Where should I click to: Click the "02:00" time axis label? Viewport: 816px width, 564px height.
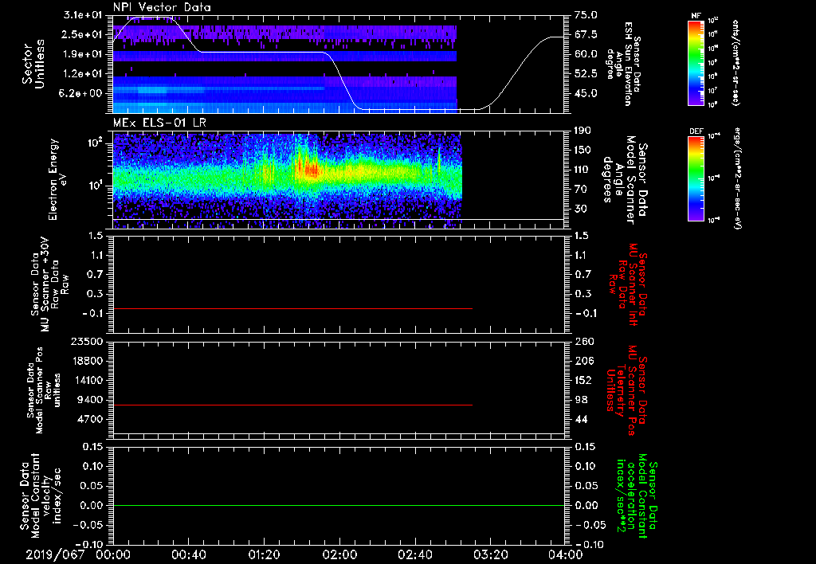[x=339, y=555]
